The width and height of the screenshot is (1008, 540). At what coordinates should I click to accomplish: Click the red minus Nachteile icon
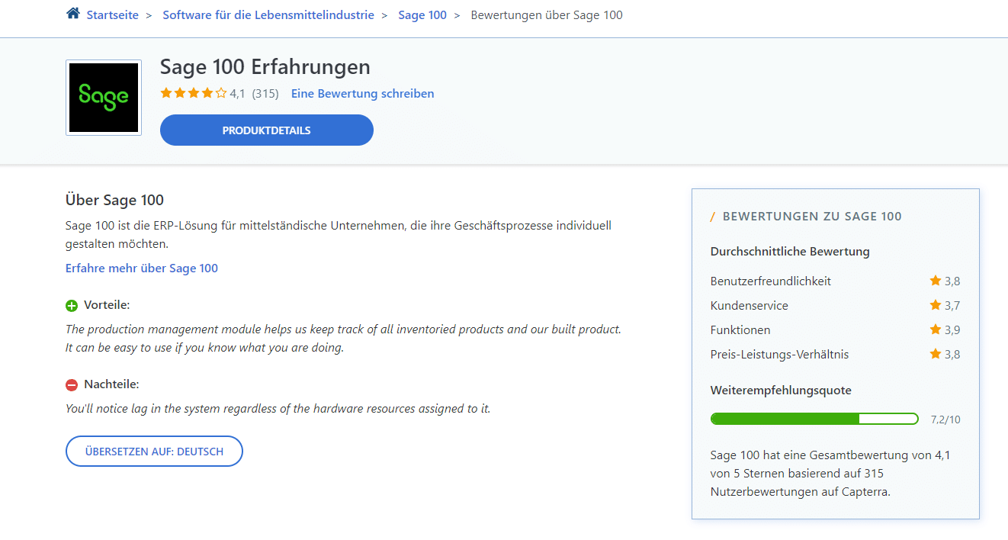(x=72, y=385)
